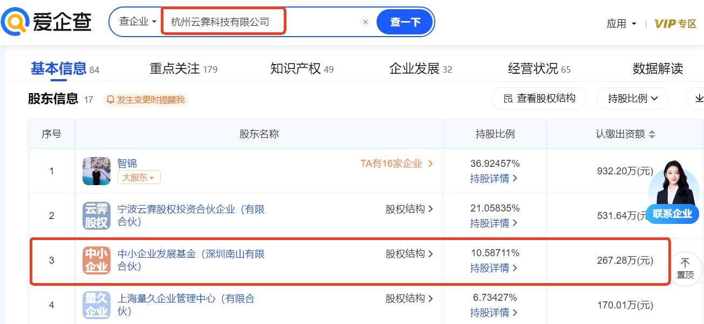Select the 932.20万(元) amount cell
This screenshot has height=324, width=704.
[625, 171]
